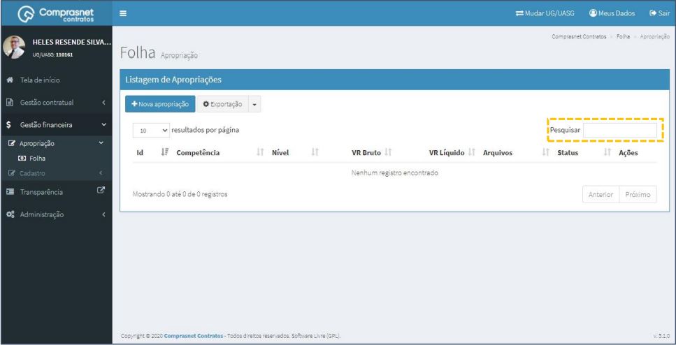Open the Exportação dropdown caret

(254, 104)
